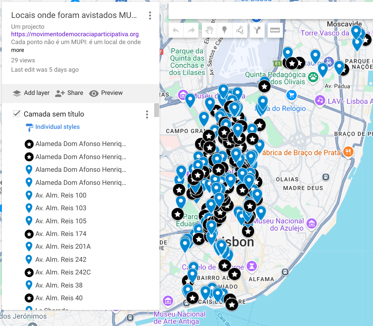Open the movimentodemocraciaparticipativa.org link
This screenshot has width=373, height=326.
click(x=75, y=34)
